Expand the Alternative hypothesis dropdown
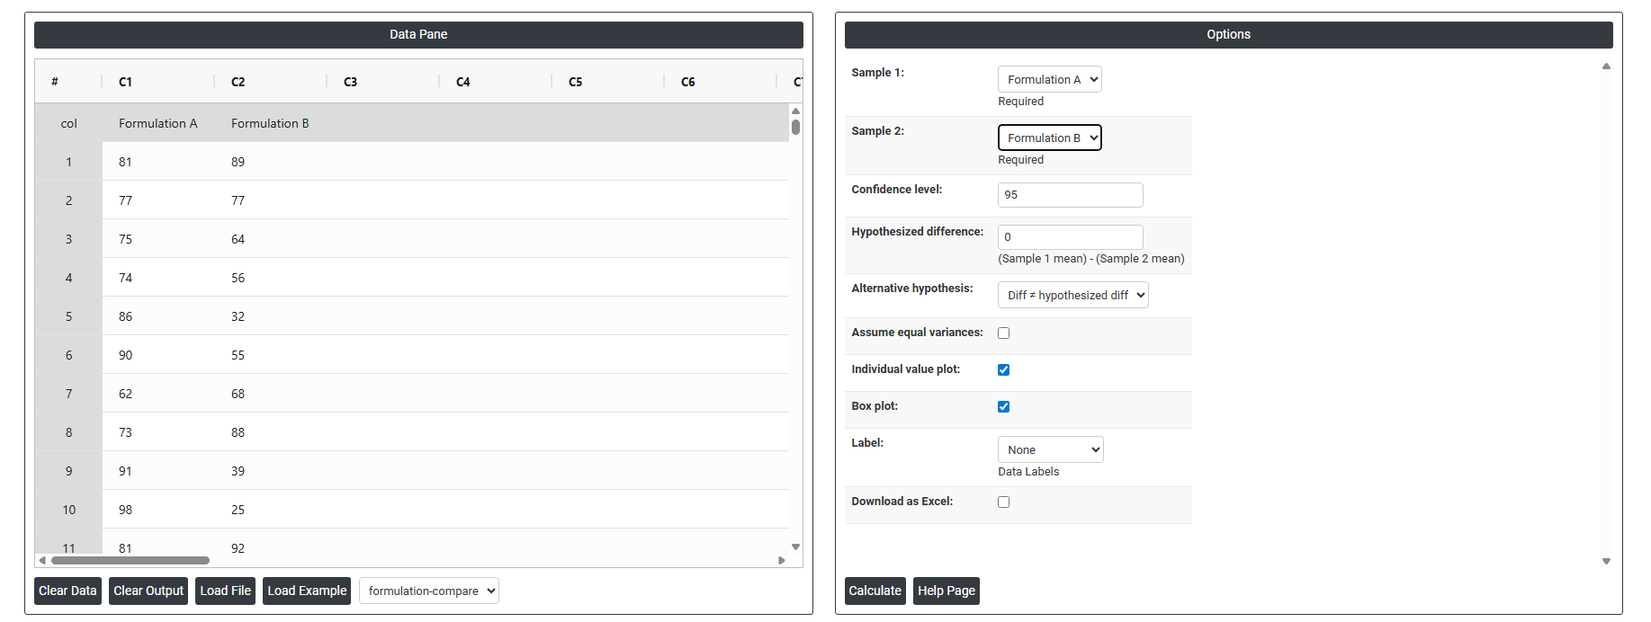Screen dimensions: 1651x622 pyautogui.click(x=1072, y=296)
